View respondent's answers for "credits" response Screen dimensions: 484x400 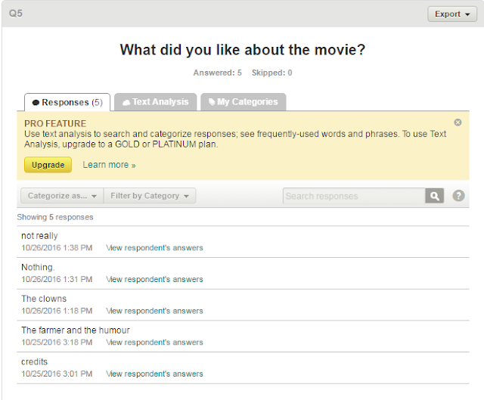(x=154, y=374)
